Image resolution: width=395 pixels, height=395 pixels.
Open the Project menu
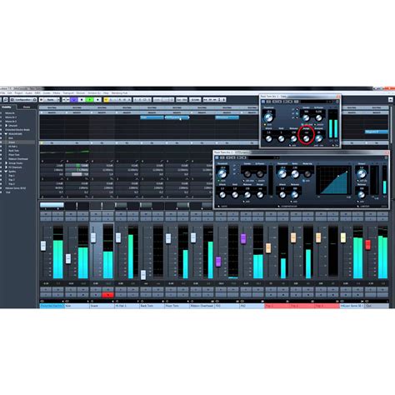pyautogui.click(x=18, y=92)
